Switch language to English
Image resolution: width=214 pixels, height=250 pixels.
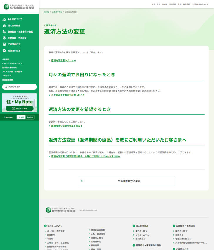coord(30,117)
